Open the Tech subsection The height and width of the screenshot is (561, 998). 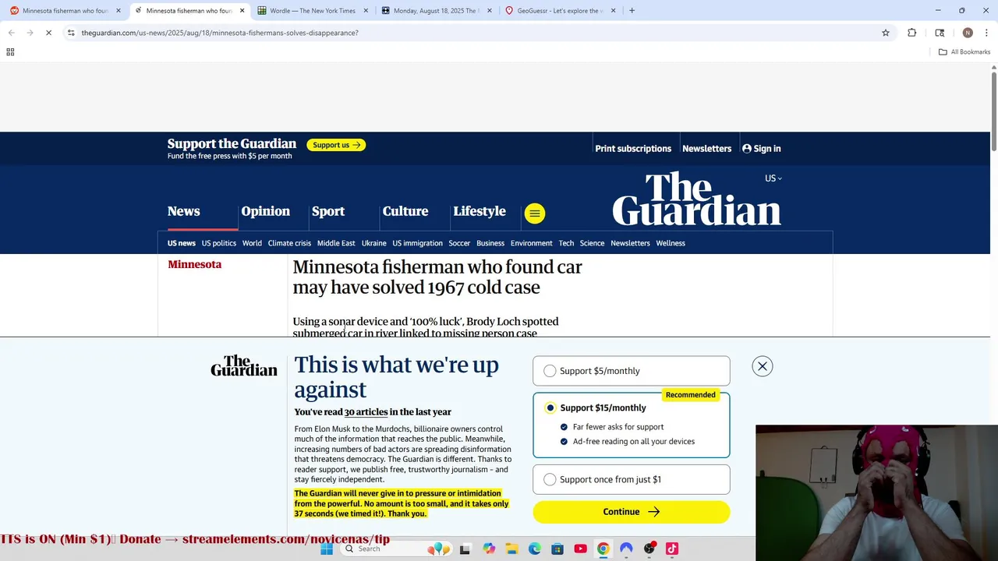point(566,243)
